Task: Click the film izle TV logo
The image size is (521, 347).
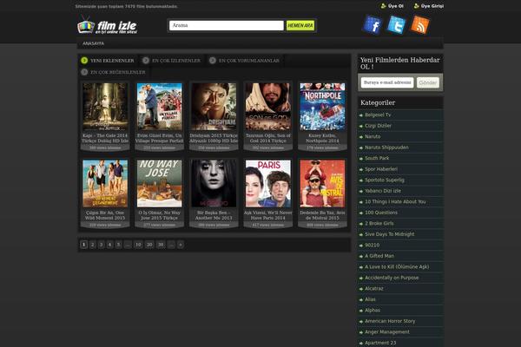Action: (x=108, y=25)
